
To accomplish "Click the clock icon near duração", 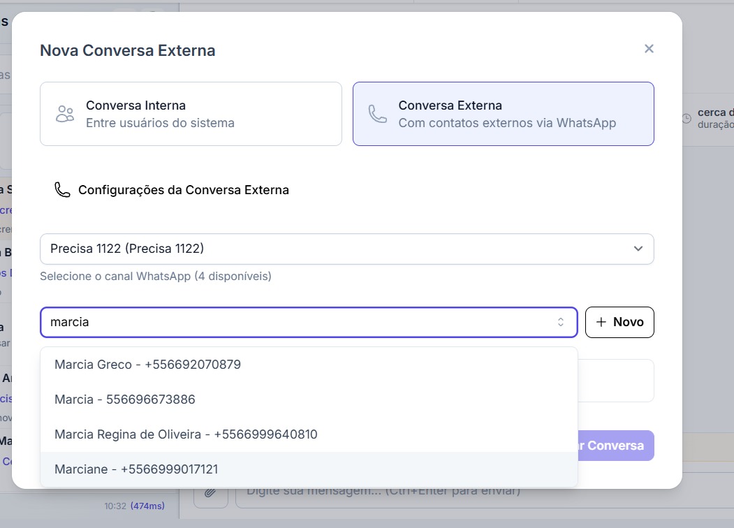I will point(687,119).
